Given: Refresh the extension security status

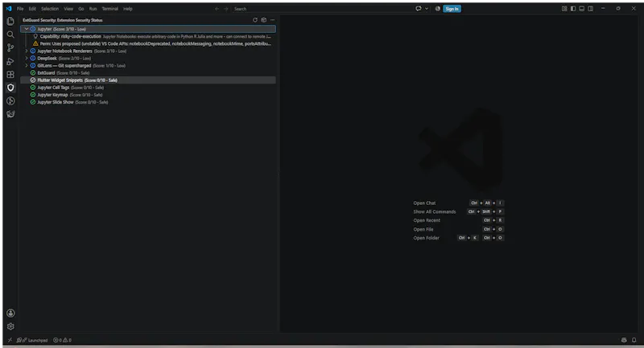Looking at the screenshot, I should (255, 19).
